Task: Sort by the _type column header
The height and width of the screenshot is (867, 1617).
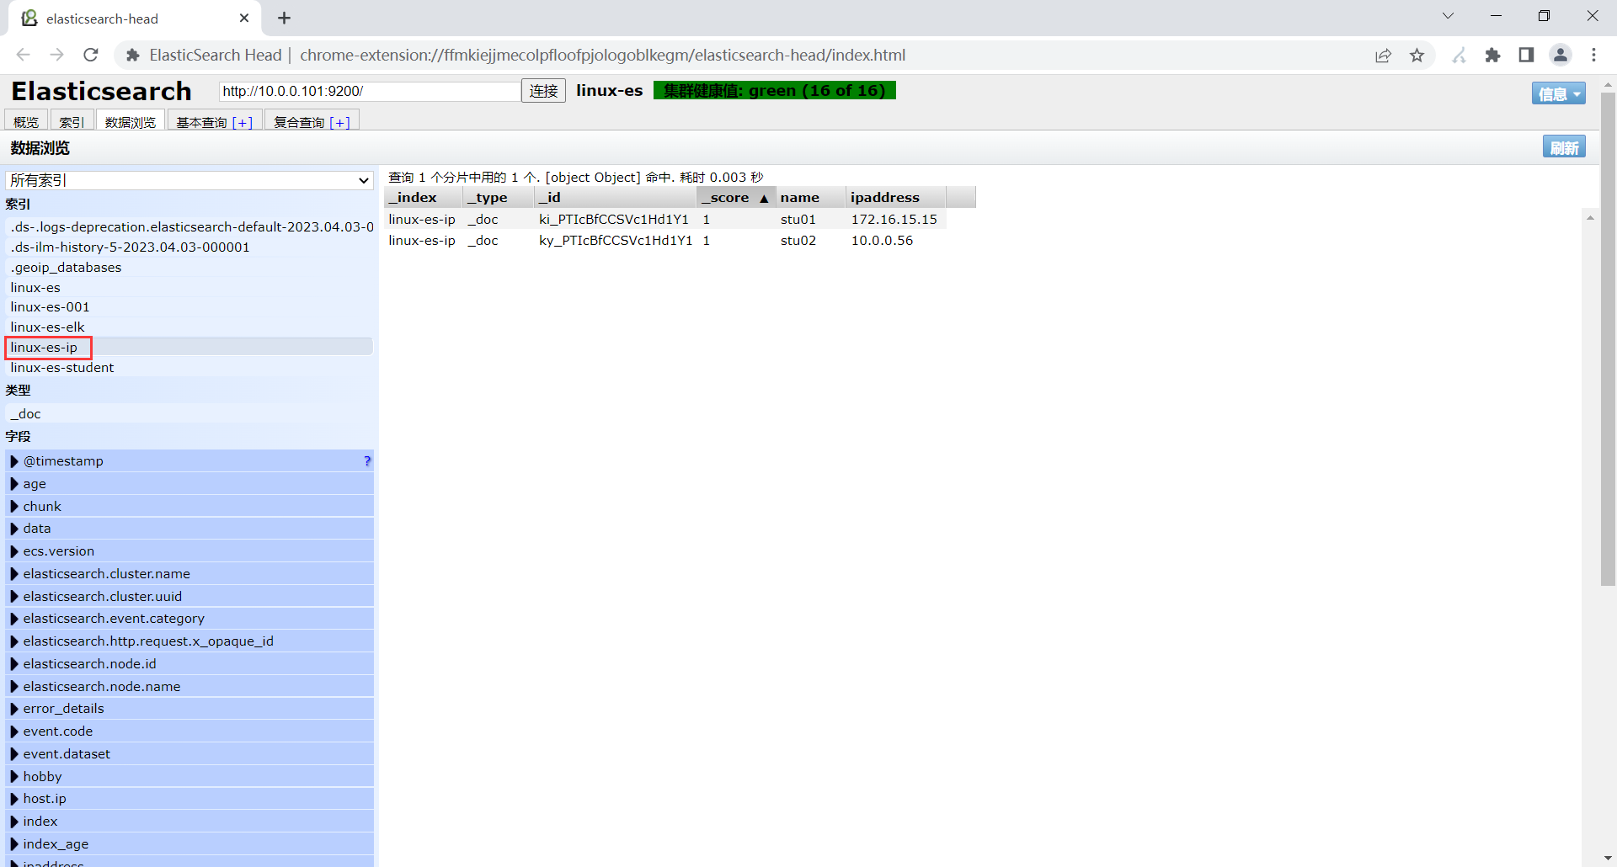Action: click(499, 197)
